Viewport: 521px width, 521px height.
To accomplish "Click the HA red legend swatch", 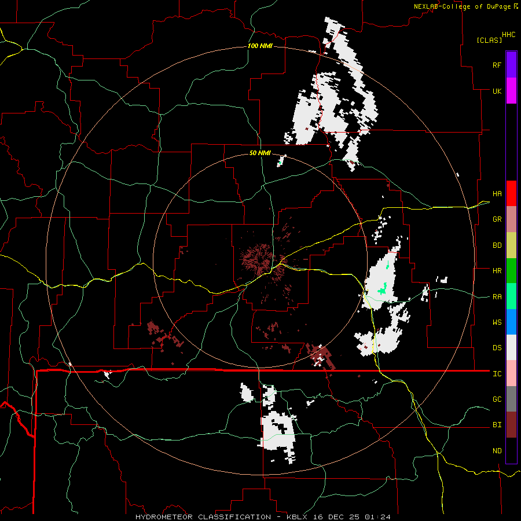I will [x=511, y=193].
